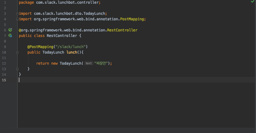Screen dimensions: 256x133
Task: Click the return keyword on line 12
Action: [x=43, y=63]
